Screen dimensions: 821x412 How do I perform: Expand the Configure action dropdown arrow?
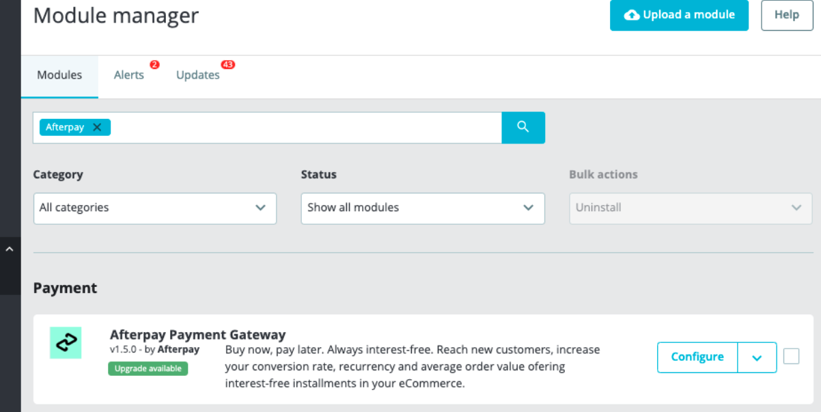757,357
